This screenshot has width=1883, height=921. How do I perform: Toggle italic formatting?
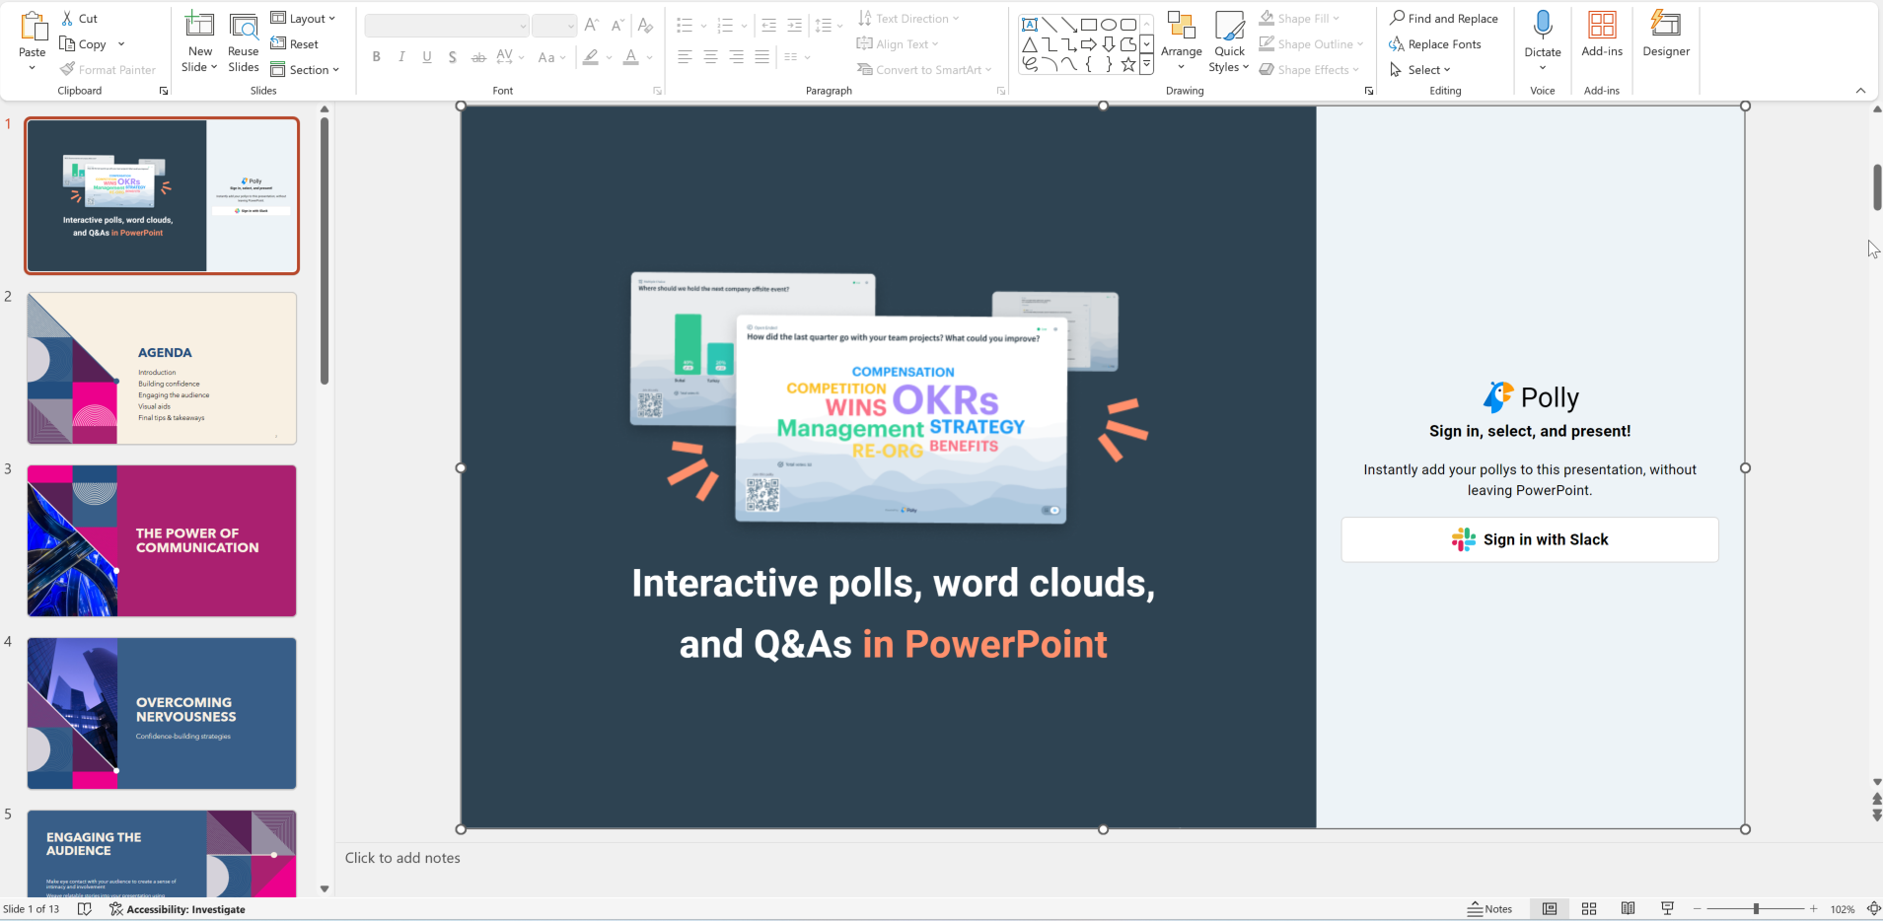[x=400, y=56]
